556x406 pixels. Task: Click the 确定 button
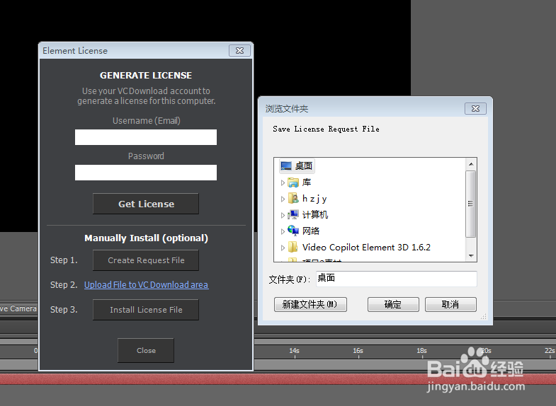[x=393, y=304]
